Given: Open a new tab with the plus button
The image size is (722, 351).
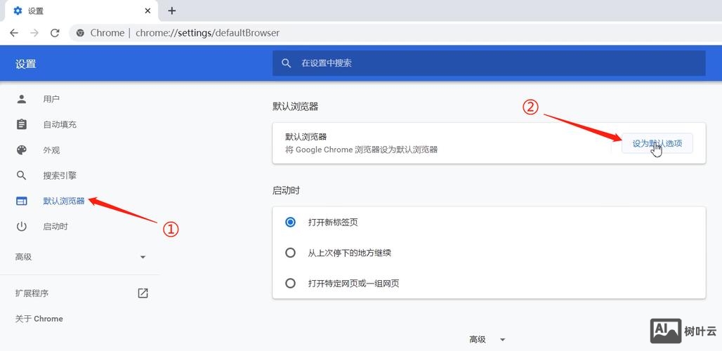Looking at the screenshot, I should click(172, 11).
